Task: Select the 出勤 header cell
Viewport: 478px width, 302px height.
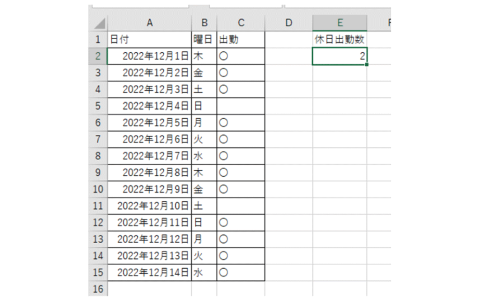Action: 241,40
